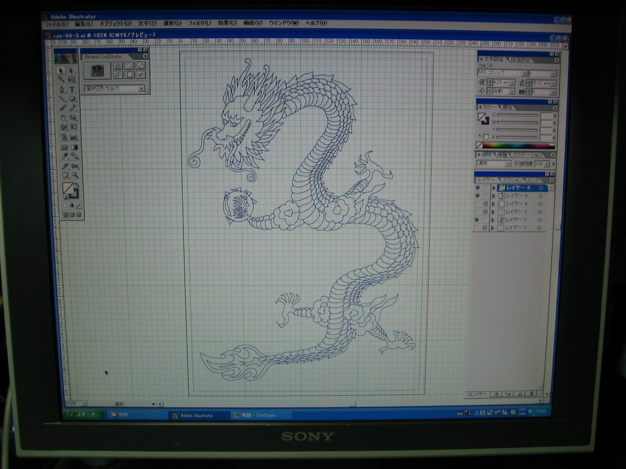The height and width of the screenshot is (469, 626).
Task: Open the CutStudio output mode dropdown
Action: 141,89
